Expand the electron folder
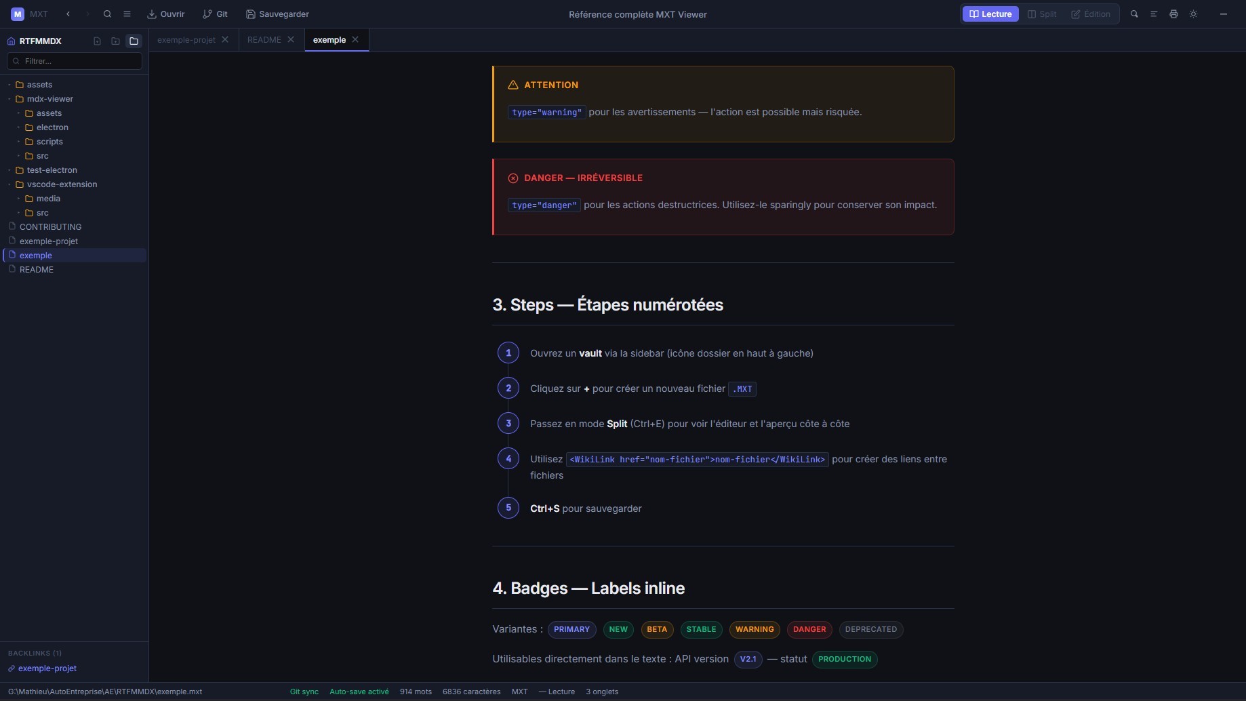Screen dimensions: 1246x701 tap(75, 127)
